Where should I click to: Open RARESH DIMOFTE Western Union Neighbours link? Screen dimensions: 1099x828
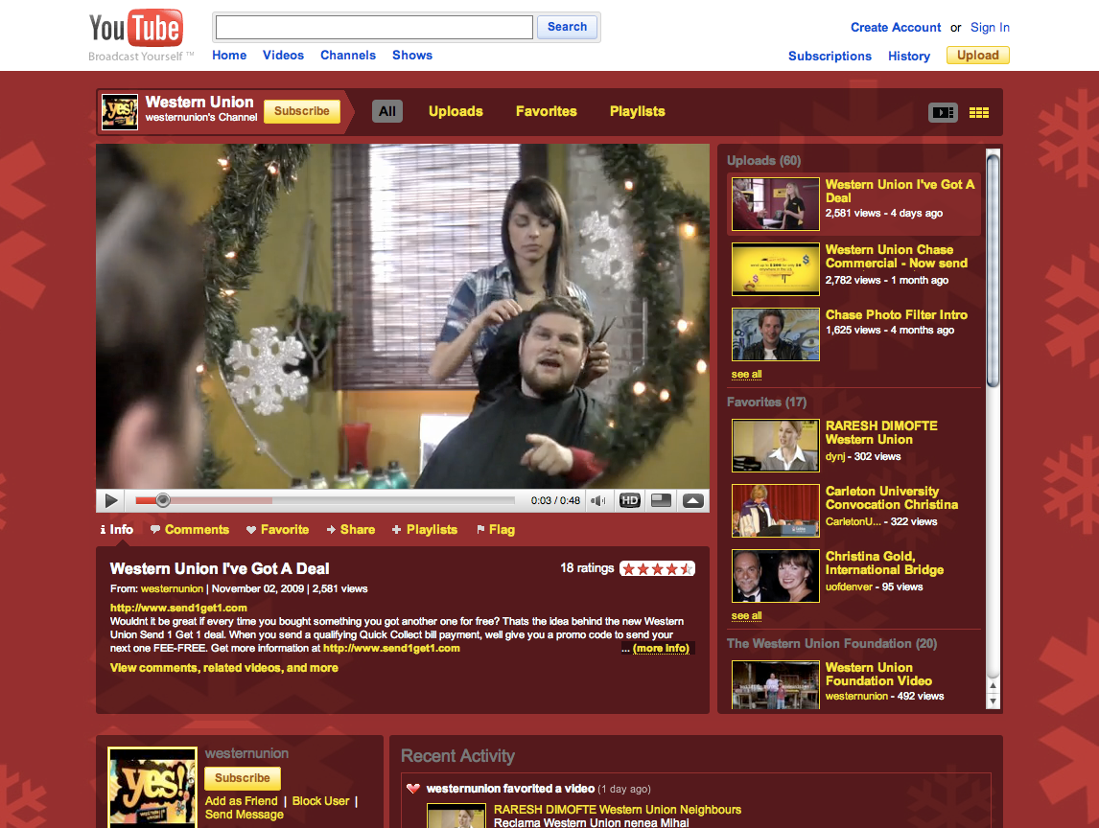click(x=618, y=809)
